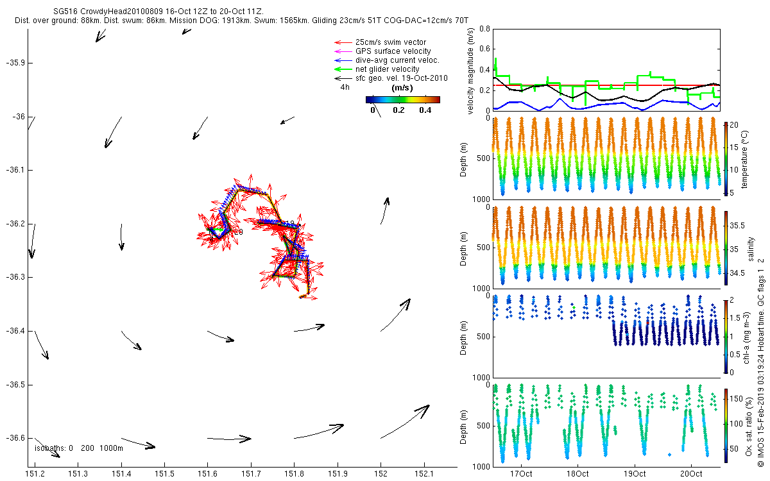Click the latitude tick label -36.3
The height and width of the screenshot is (481, 770).
click(x=15, y=277)
